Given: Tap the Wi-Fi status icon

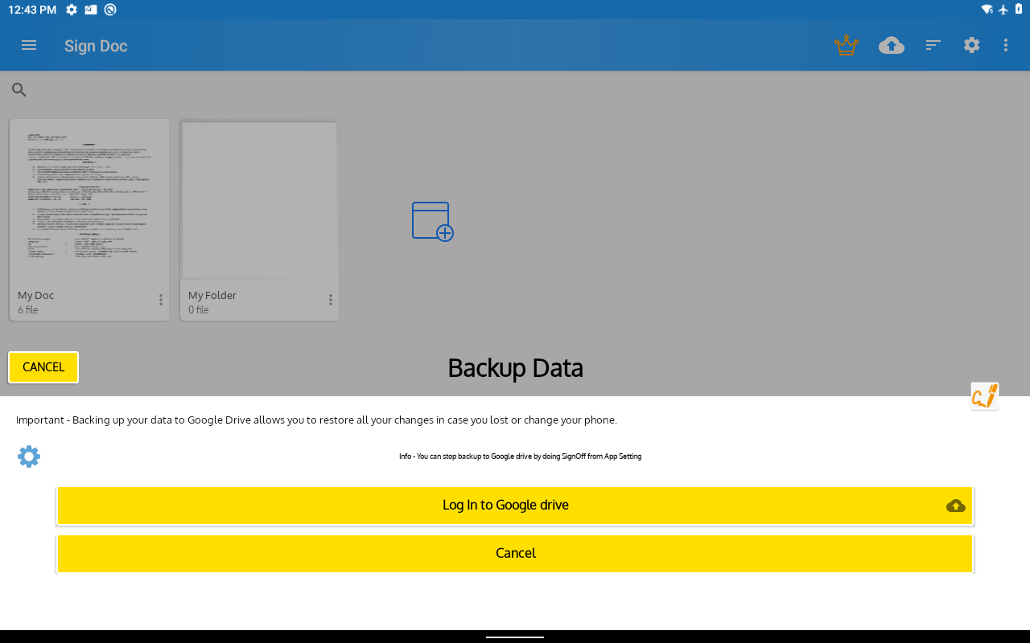Looking at the screenshot, I should coord(987,10).
